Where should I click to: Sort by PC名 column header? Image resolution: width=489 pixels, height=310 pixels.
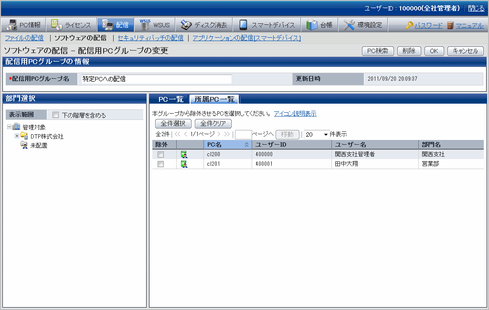point(228,144)
